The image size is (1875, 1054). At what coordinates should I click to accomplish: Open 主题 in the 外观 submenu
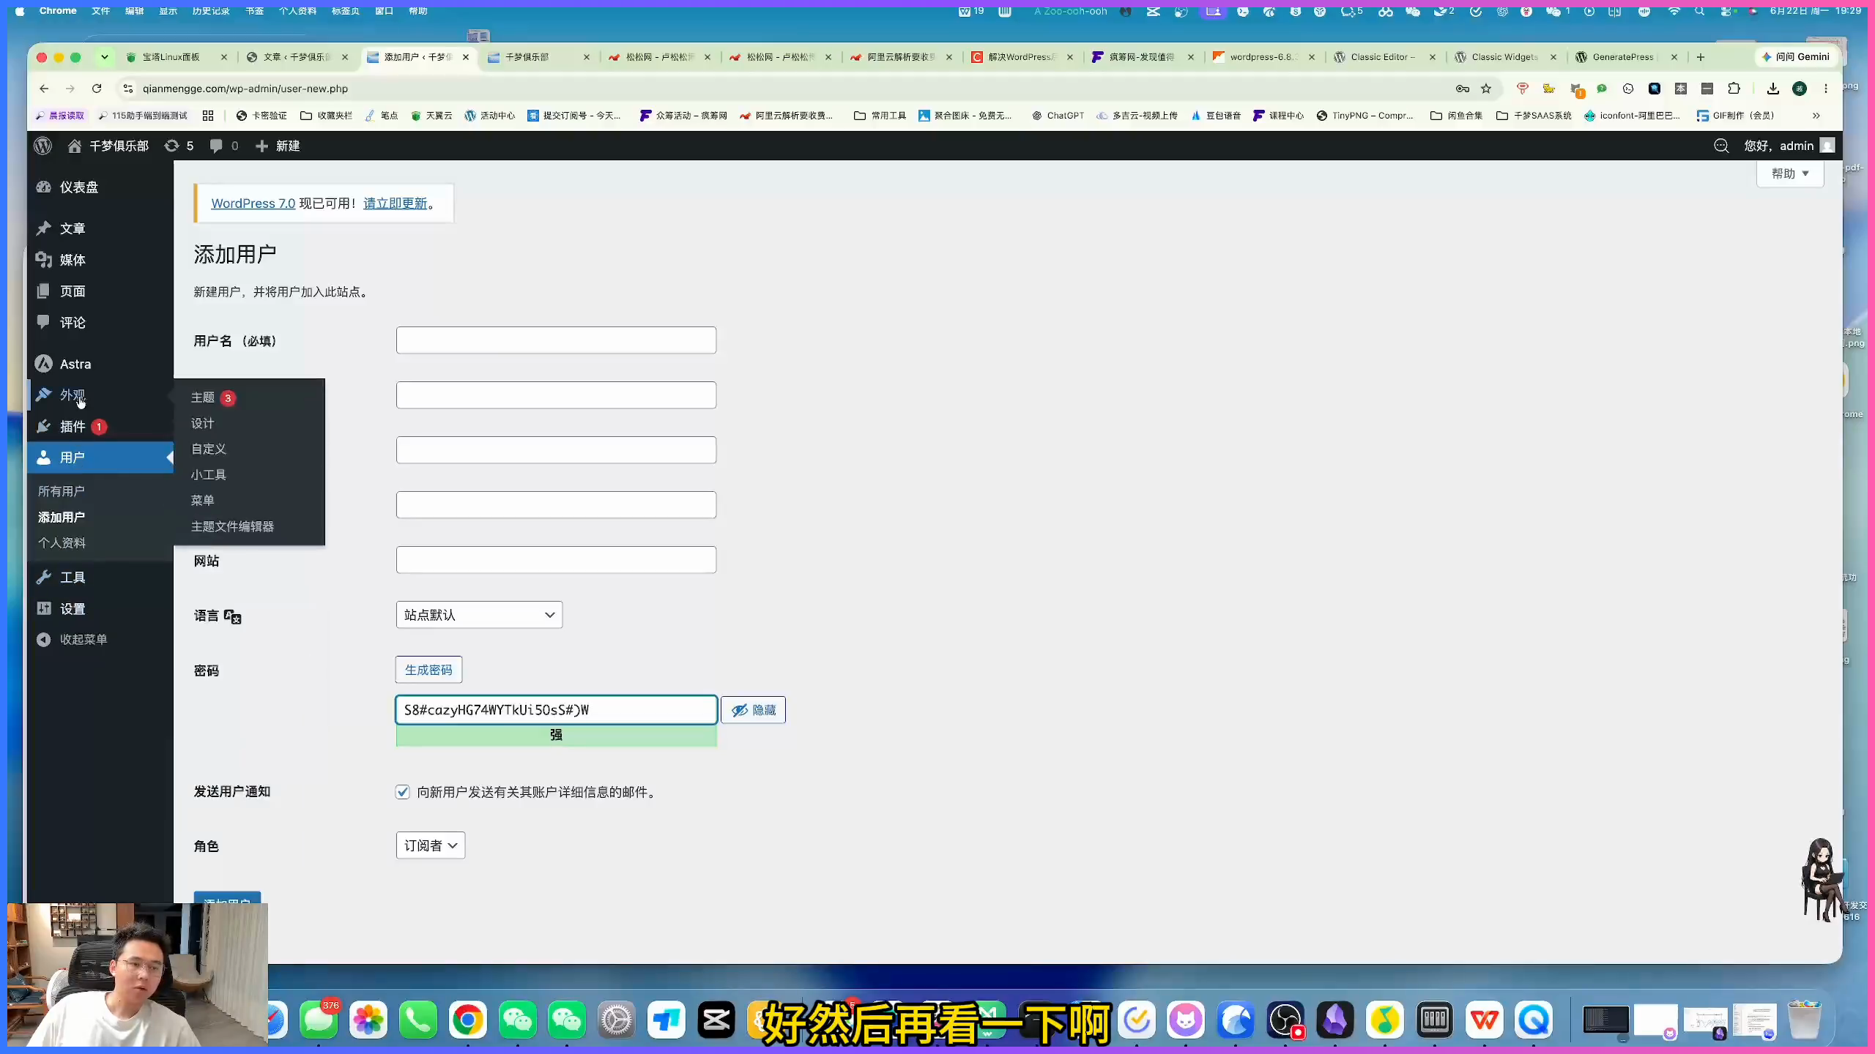[202, 397]
